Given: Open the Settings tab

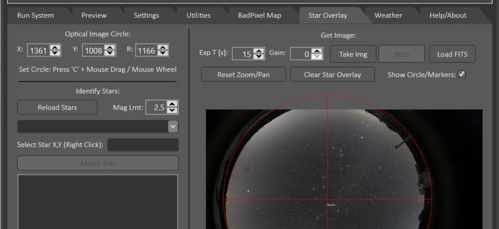Looking at the screenshot, I should (x=147, y=15).
